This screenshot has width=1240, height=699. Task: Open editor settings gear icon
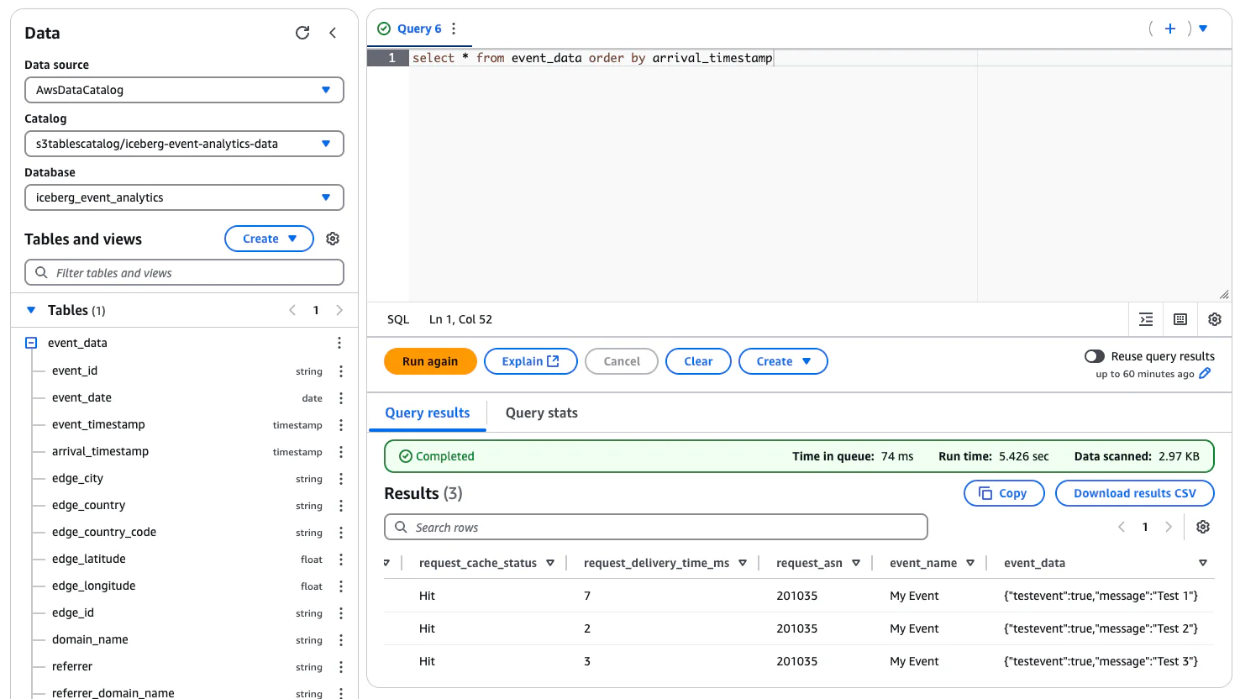tap(1215, 319)
